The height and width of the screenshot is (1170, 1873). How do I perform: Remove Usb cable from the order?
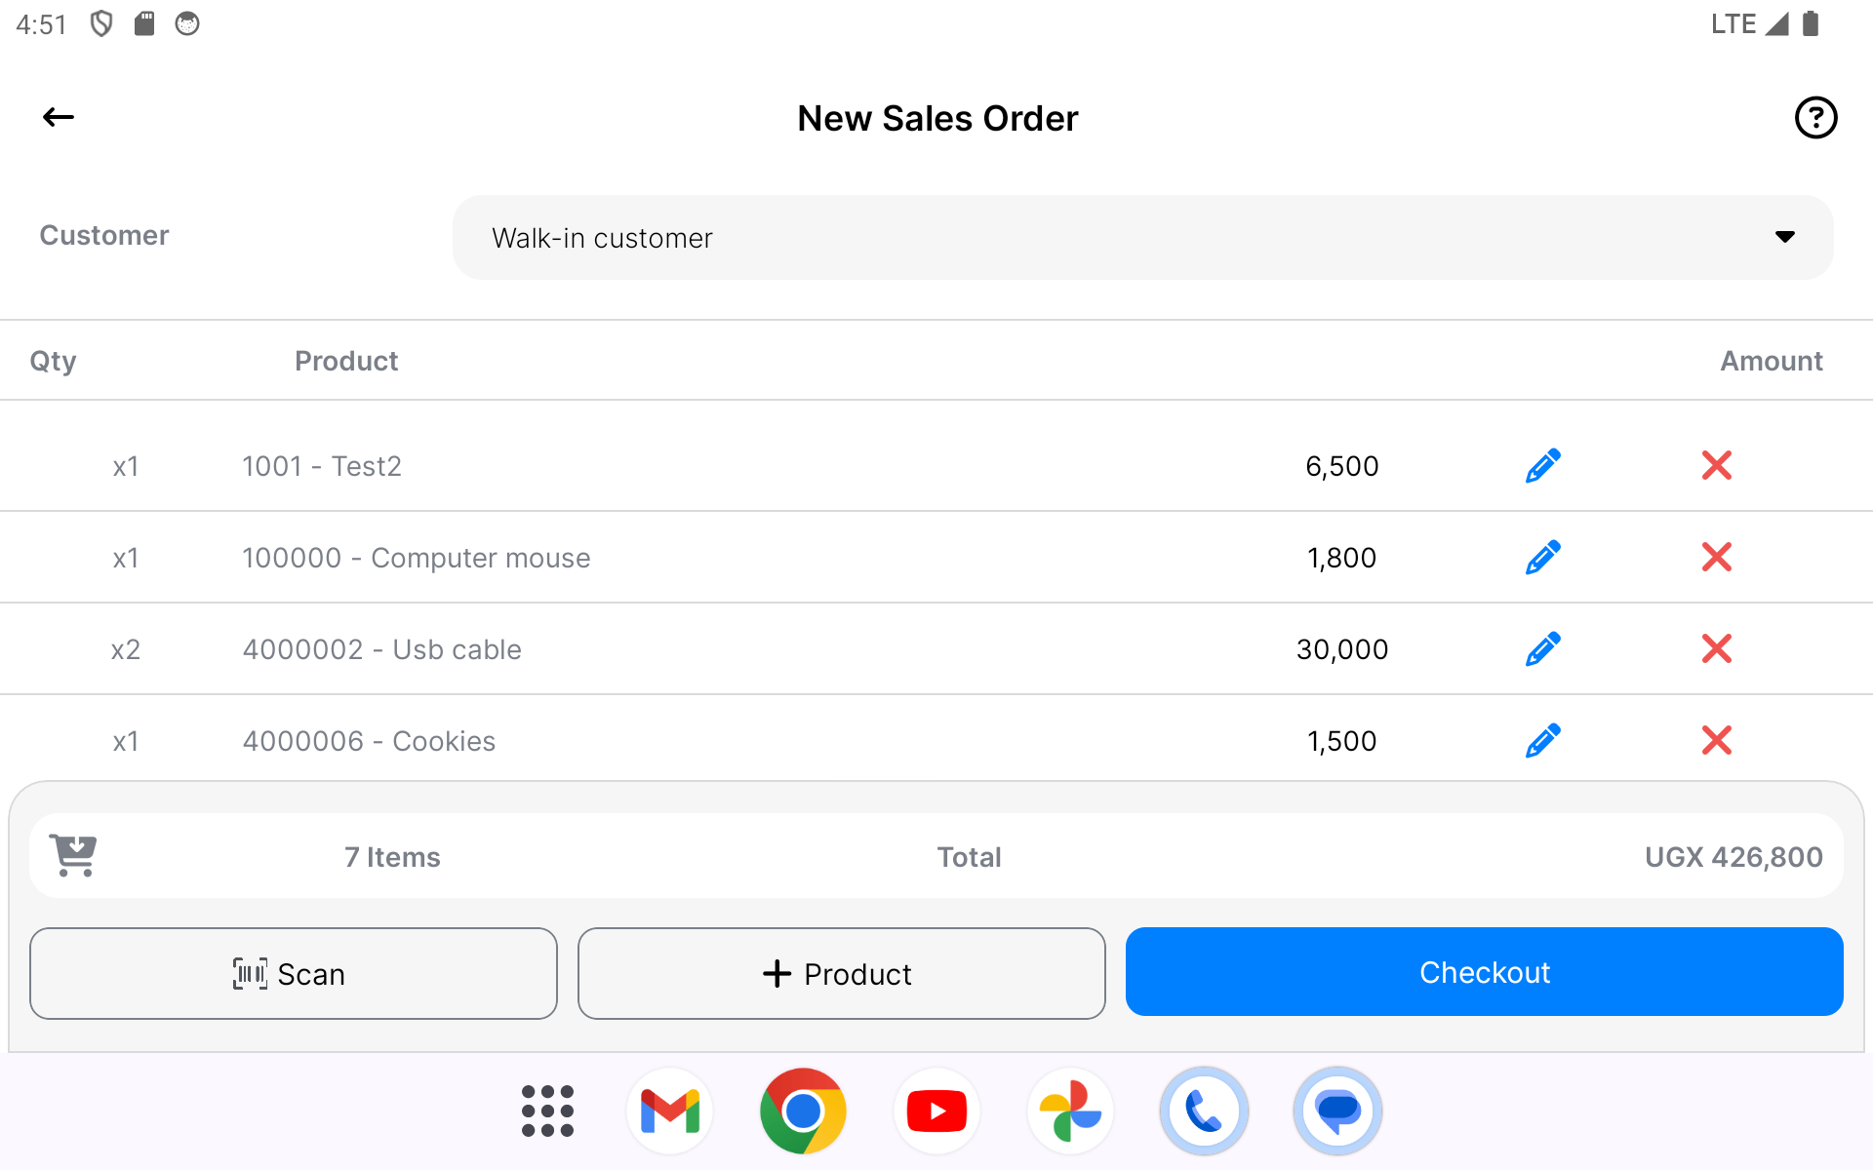[x=1716, y=649]
